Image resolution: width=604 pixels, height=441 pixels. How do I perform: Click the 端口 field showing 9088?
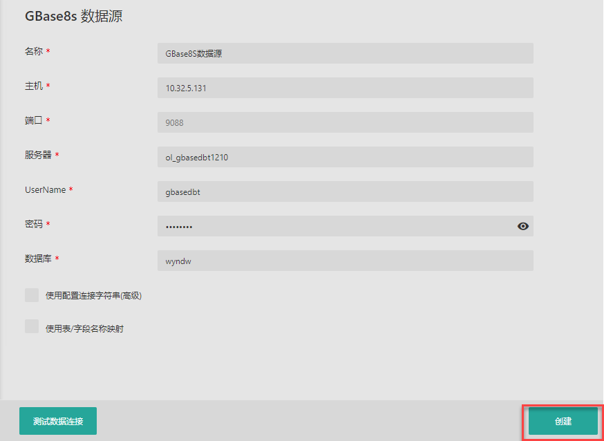click(345, 122)
